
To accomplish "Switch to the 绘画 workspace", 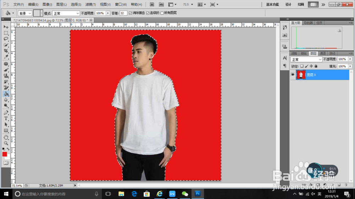I will point(301,5).
